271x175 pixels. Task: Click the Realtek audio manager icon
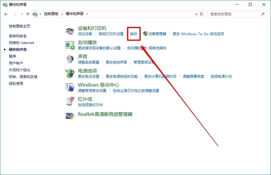[x=70, y=116]
